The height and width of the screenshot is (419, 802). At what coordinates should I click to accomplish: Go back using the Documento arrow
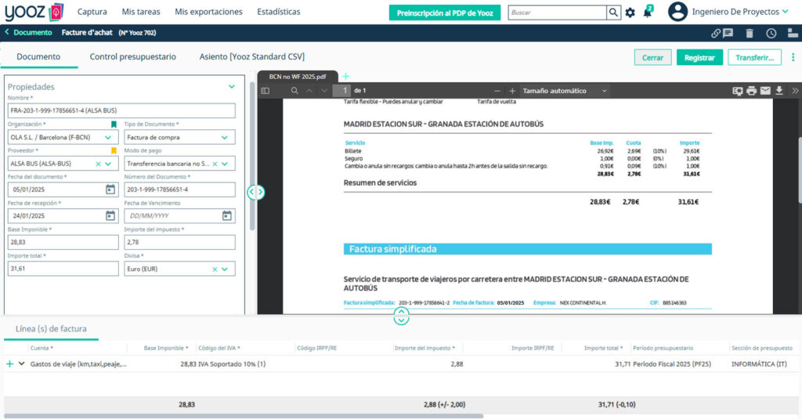tap(7, 32)
